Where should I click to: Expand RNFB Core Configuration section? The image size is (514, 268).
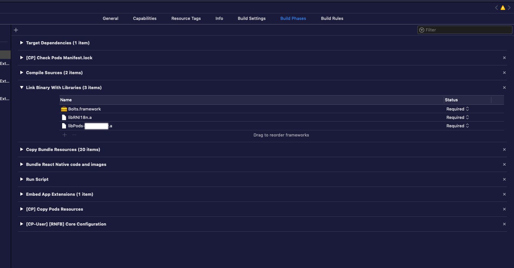(21, 224)
